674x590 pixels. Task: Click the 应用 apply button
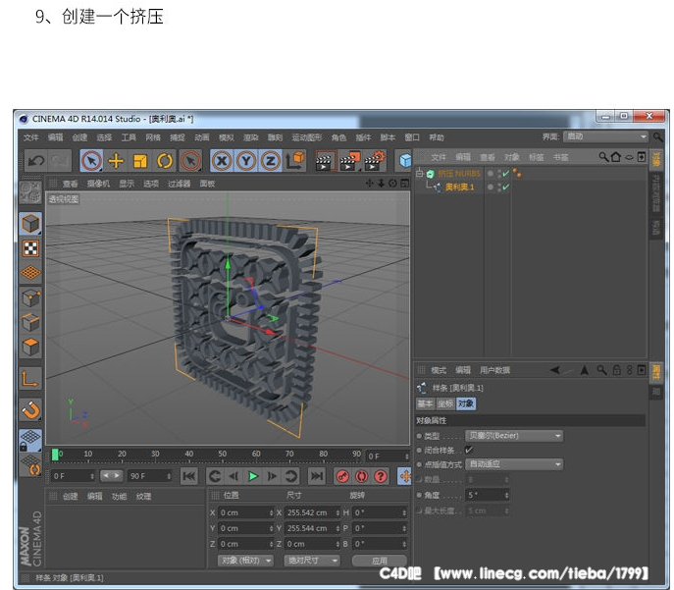coord(380,561)
